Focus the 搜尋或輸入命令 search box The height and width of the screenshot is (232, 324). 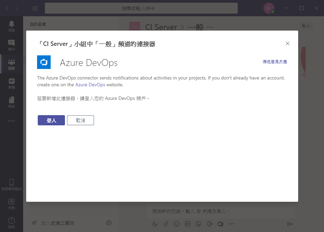141,8
